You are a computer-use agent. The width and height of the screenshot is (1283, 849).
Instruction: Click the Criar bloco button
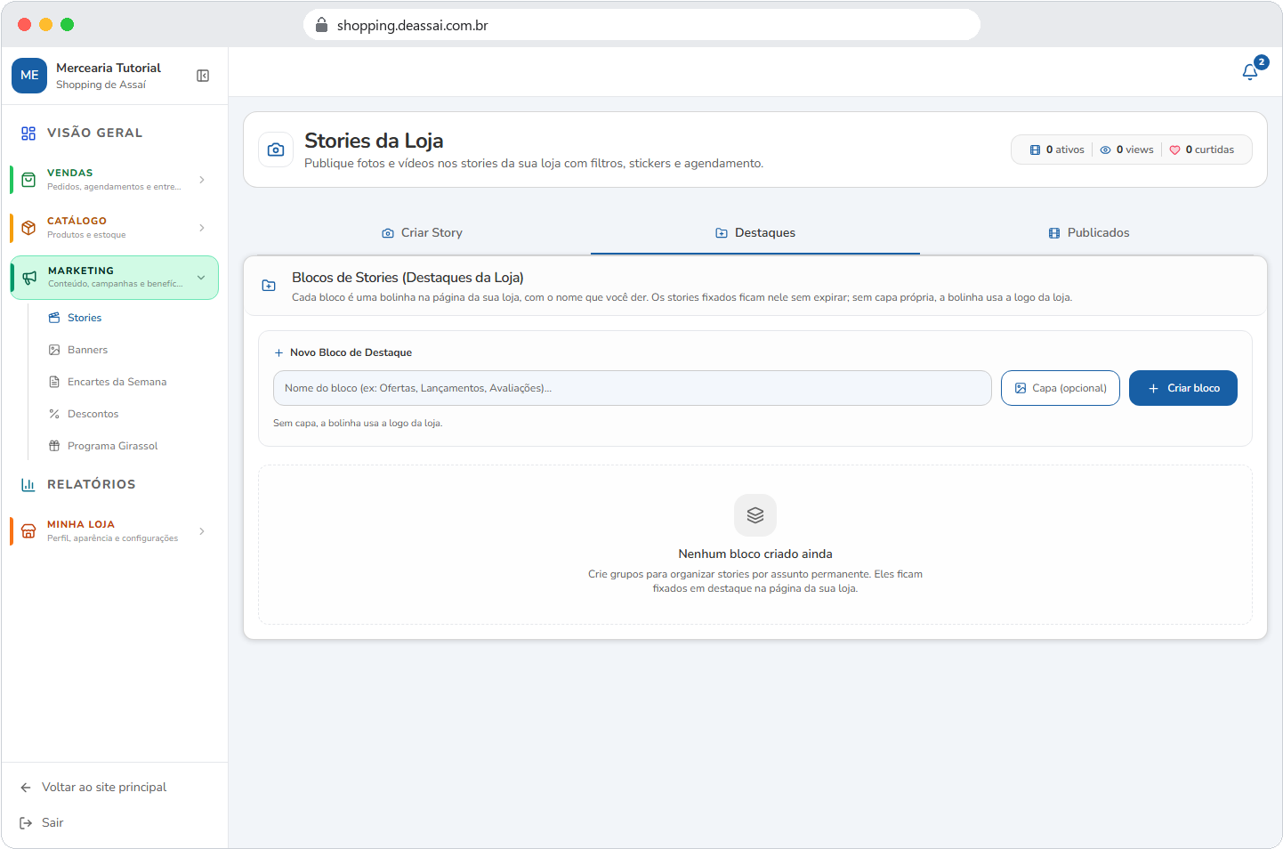[1183, 388]
